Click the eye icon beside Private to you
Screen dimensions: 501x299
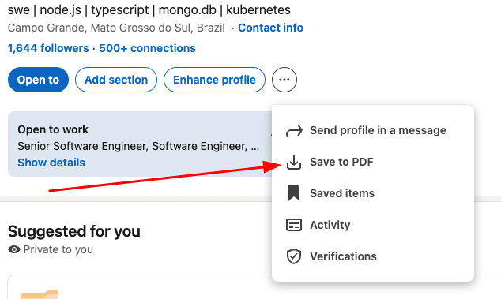(x=14, y=249)
